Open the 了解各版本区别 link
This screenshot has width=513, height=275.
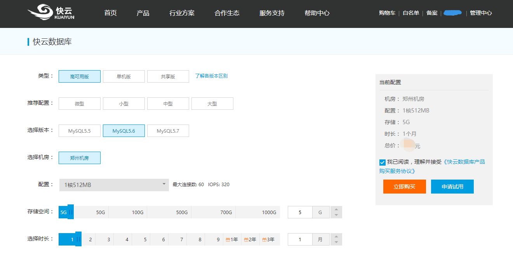point(211,76)
